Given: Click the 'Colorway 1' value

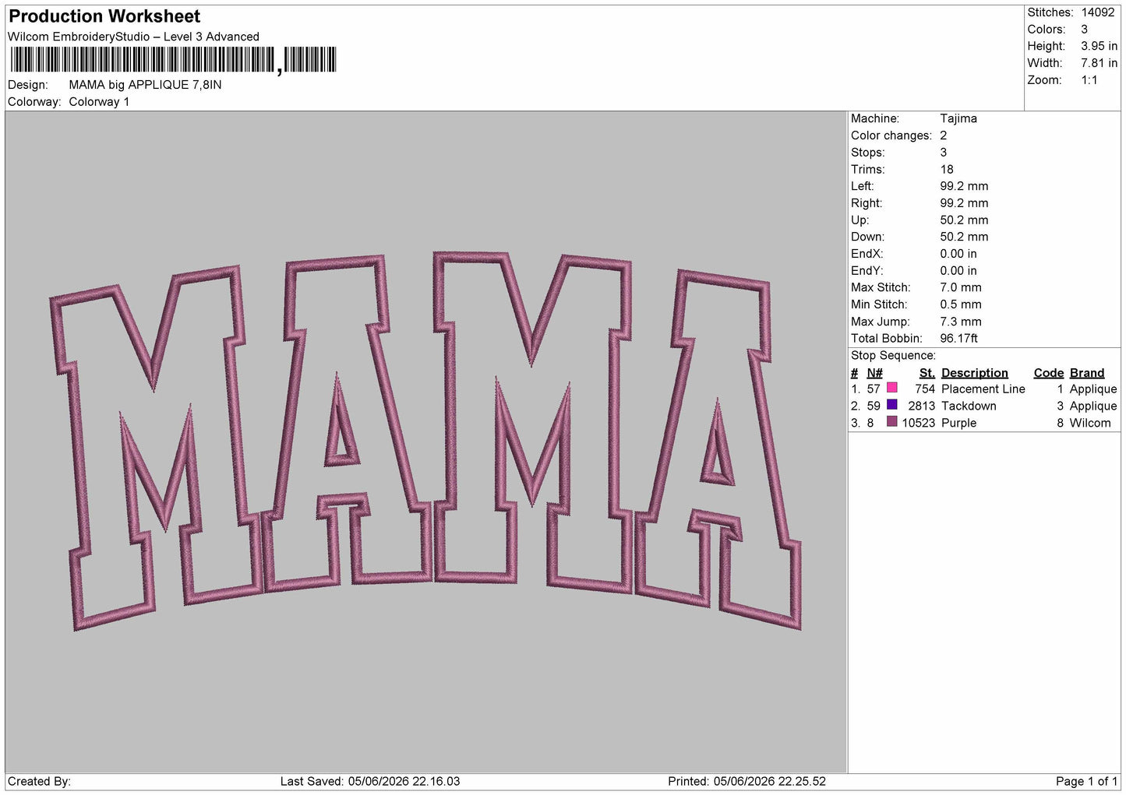Looking at the screenshot, I should pos(99,102).
